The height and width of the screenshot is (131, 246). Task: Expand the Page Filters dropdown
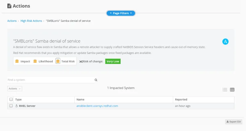point(121,13)
